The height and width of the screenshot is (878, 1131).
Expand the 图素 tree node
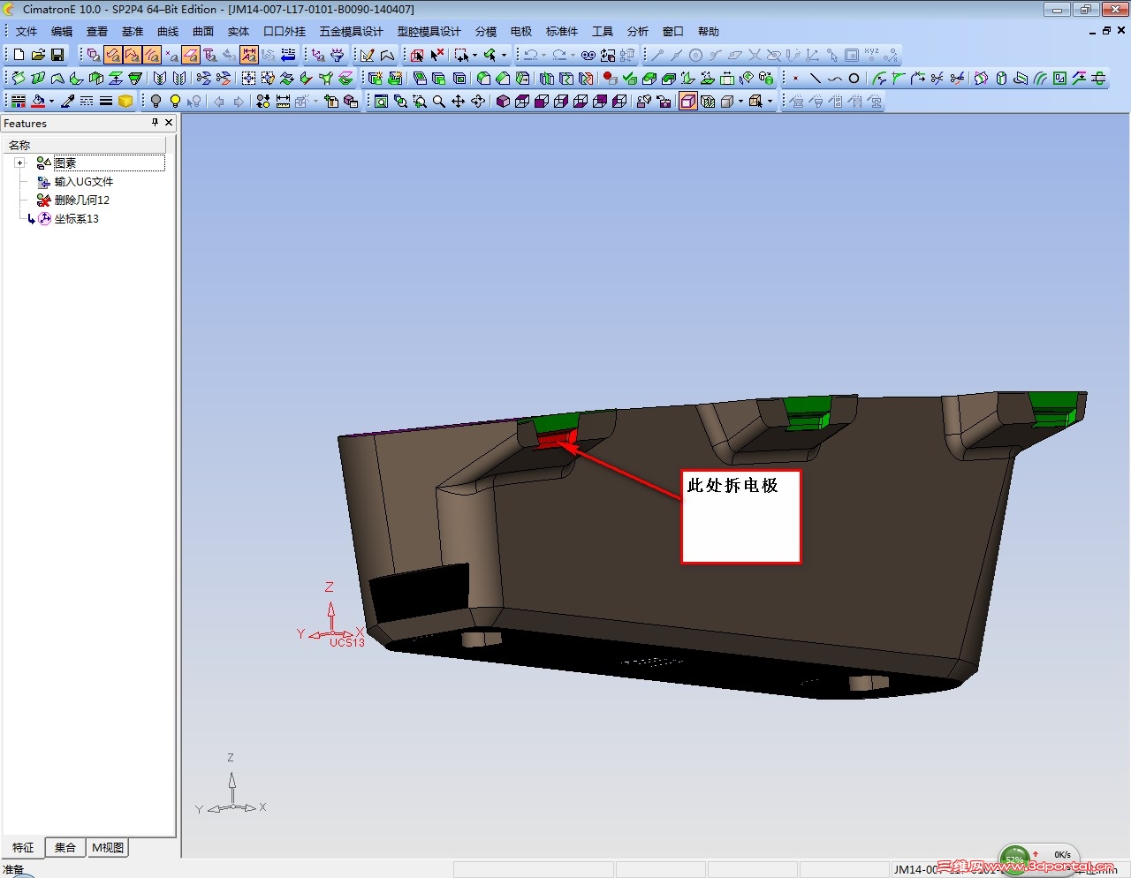coord(19,163)
